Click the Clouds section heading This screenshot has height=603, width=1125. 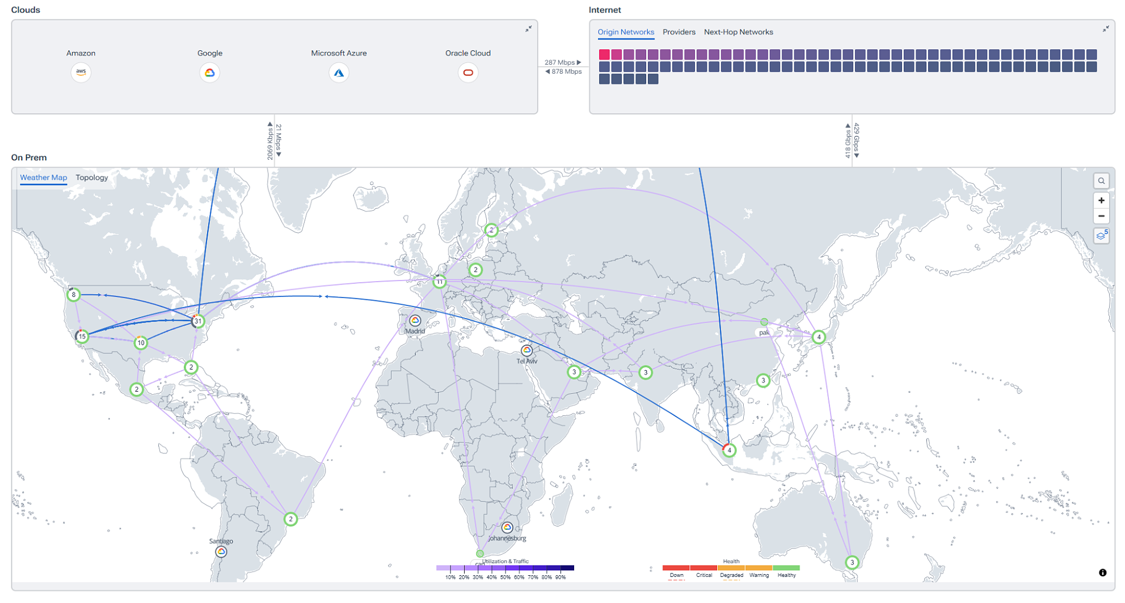(x=26, y=10)
